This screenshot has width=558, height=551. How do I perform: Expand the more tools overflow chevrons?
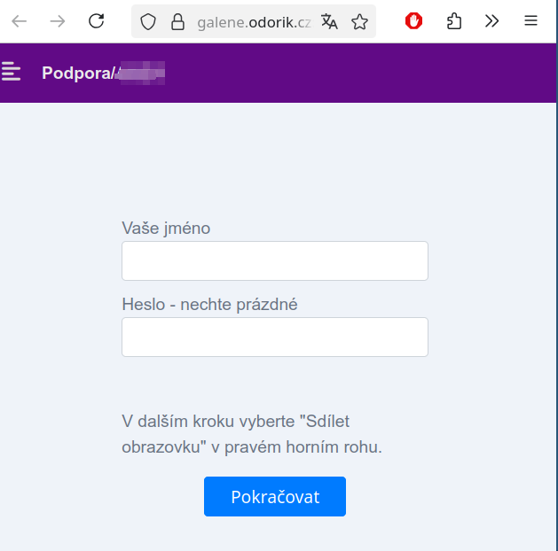[x=491, y=21]
